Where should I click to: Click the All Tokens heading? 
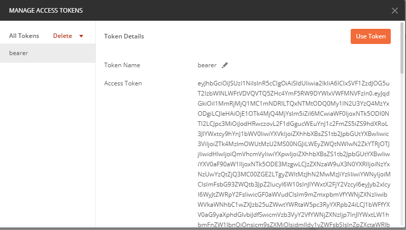pos(24,36)
